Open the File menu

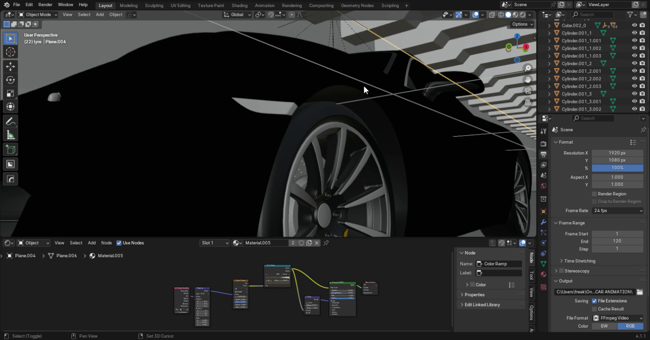(x=17, y=5)
